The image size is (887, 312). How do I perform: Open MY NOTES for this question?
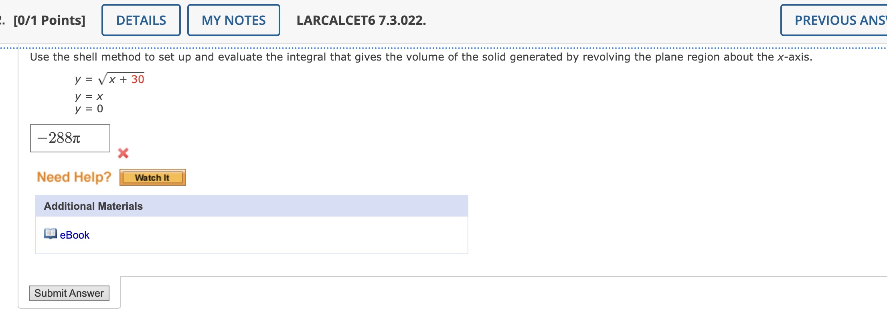tap(233, 20)
